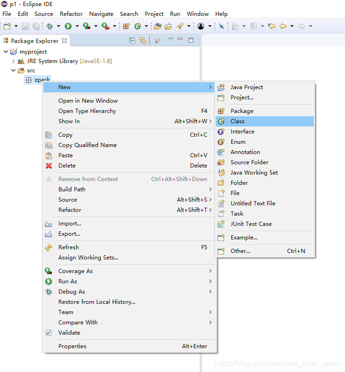Click the Last Edit Location icon
The height and width of the screenshot is (372, 345).
pyautogui.click(x=272, y=26)
